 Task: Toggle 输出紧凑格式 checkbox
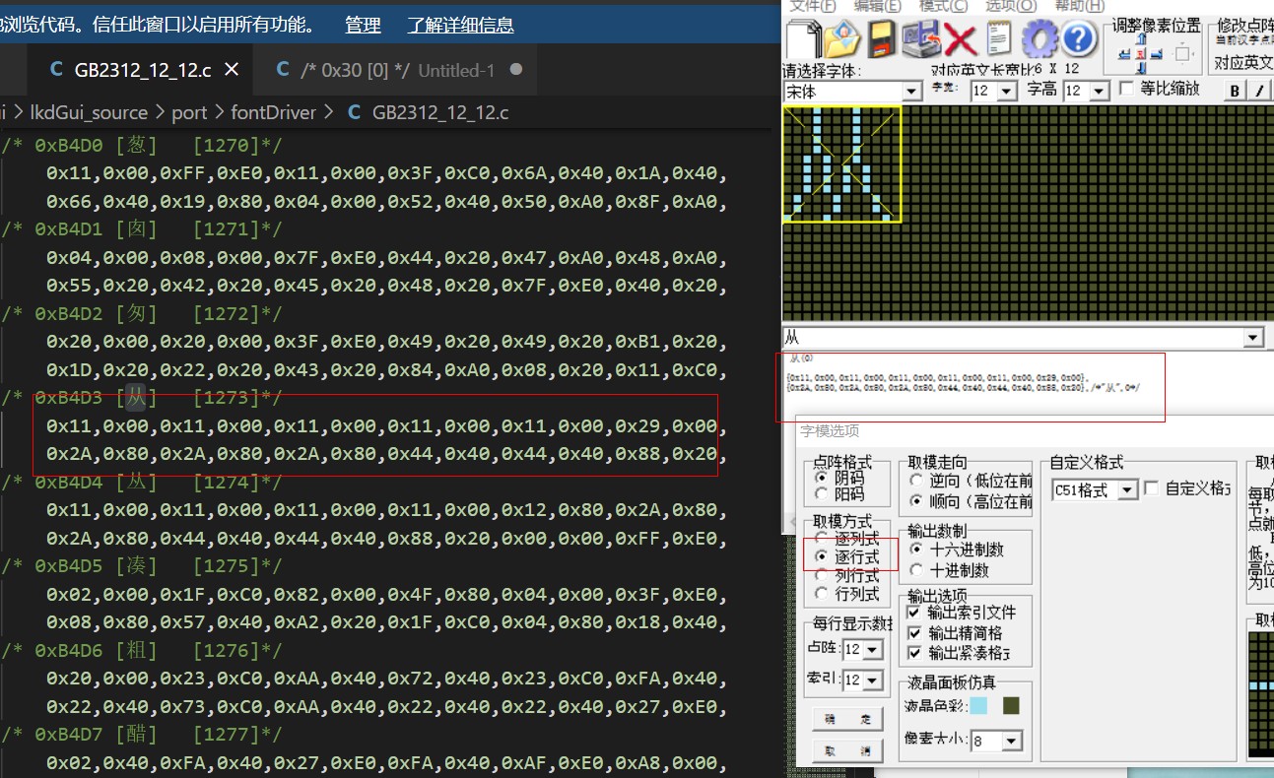(913, 652)
